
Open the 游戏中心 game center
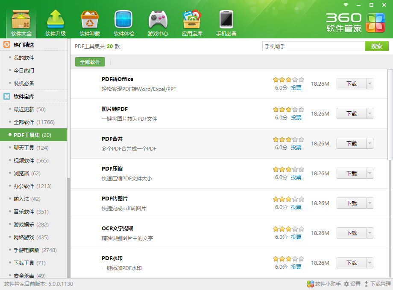tap(158, 23)
